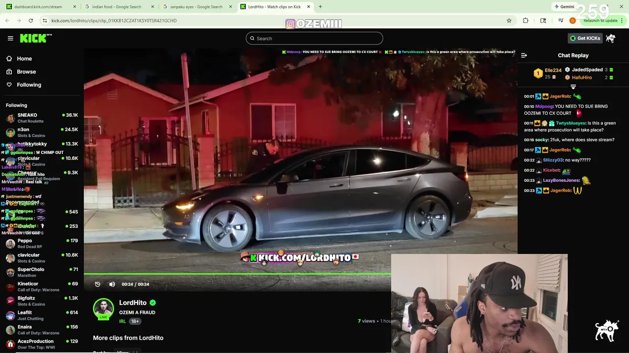The width and height of the screenshot is (629, 353).
Task: Open the LordHito channel avatar
Action: (103, 309)
